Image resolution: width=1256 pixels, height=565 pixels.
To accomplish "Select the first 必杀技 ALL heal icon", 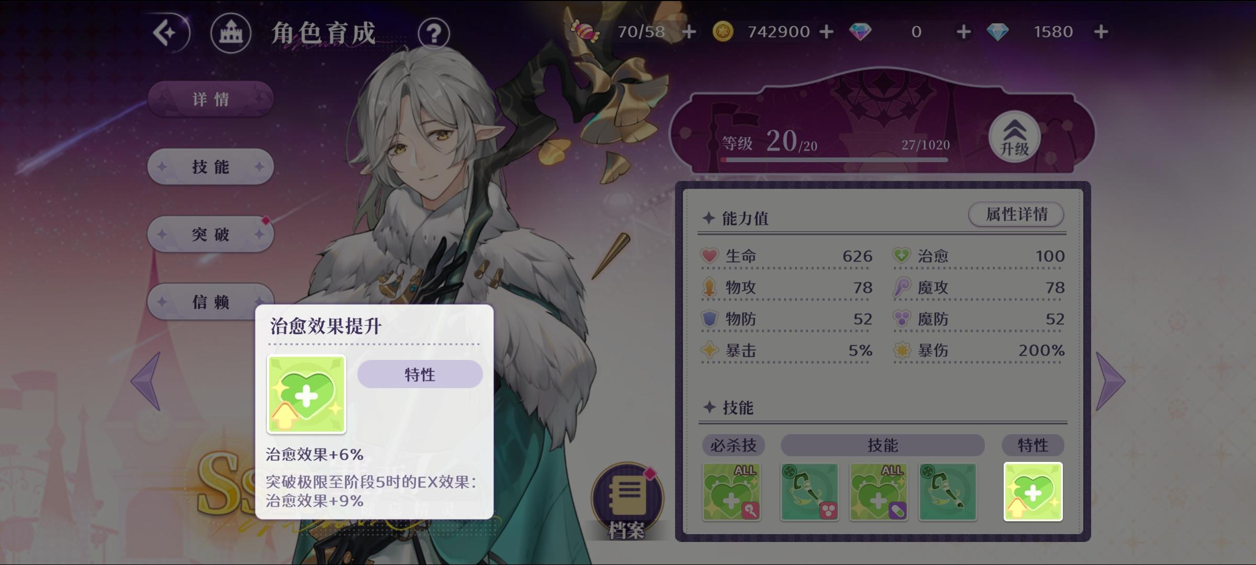I will tap(731, 492).
